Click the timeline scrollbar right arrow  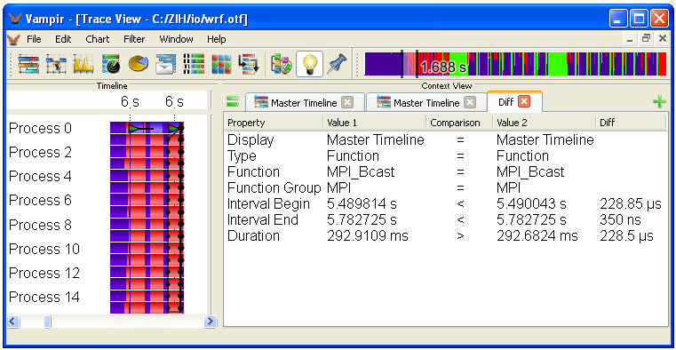210,322
